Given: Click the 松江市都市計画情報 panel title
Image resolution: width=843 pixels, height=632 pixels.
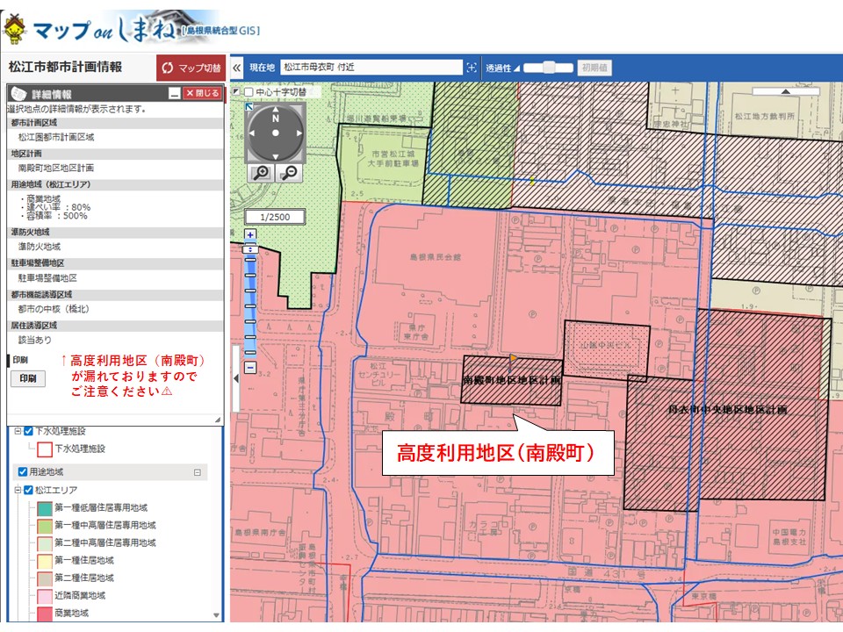Looking at the screenshot, I should pyautogui.click(x=66, y=68).
